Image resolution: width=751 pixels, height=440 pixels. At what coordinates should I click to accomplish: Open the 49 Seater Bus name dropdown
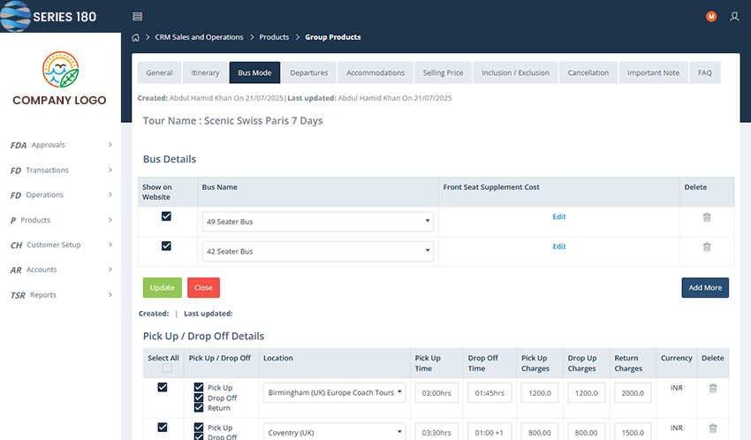[x=317, y=222]
